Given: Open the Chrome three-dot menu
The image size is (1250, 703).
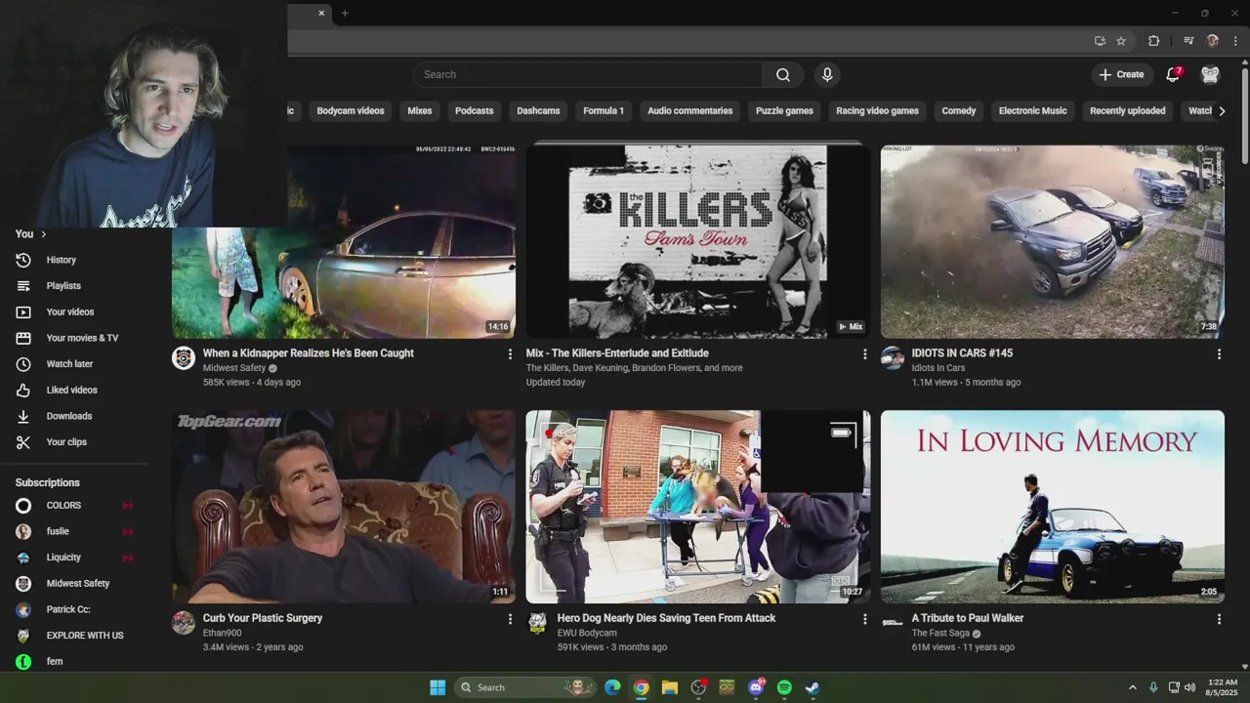Looking at the screenshot, I should pos(1236,41).
